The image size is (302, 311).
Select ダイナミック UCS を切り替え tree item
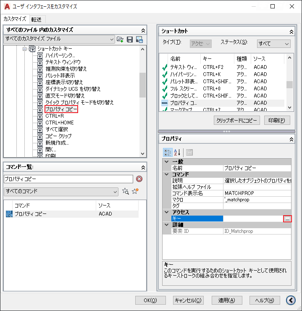73,89
